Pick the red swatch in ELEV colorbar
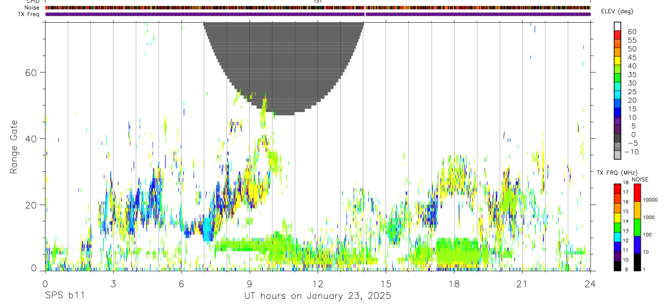The image size is (664, 307). (x=617, y=35)
